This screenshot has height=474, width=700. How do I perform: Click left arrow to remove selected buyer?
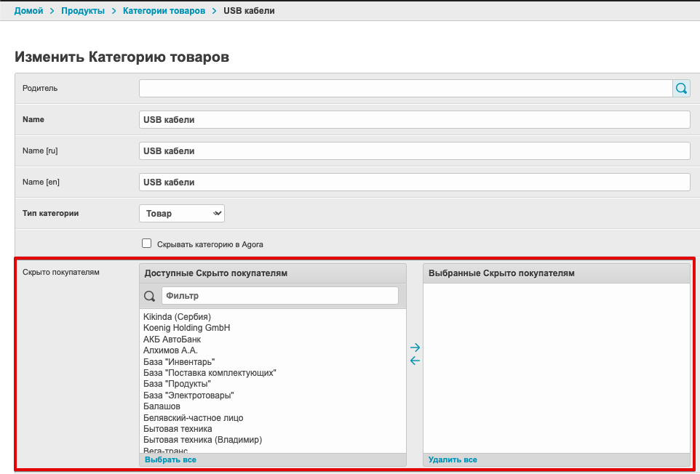click(x=415, y=361)
